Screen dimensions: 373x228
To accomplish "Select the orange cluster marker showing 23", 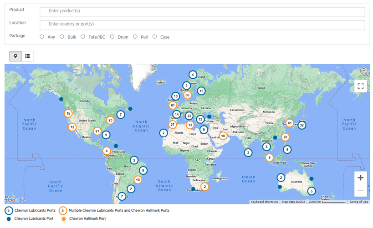I will click(x=110, y=121).
